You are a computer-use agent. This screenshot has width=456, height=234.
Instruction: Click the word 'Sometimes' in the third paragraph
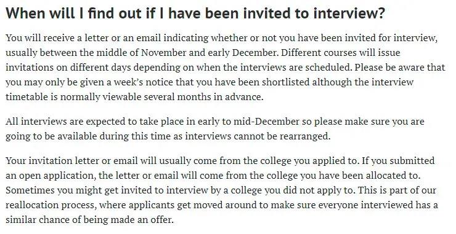coord(30,190)
